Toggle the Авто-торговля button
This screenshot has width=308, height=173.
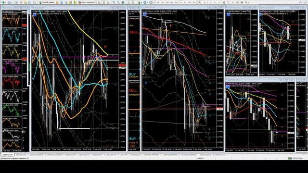coord(87,2)
